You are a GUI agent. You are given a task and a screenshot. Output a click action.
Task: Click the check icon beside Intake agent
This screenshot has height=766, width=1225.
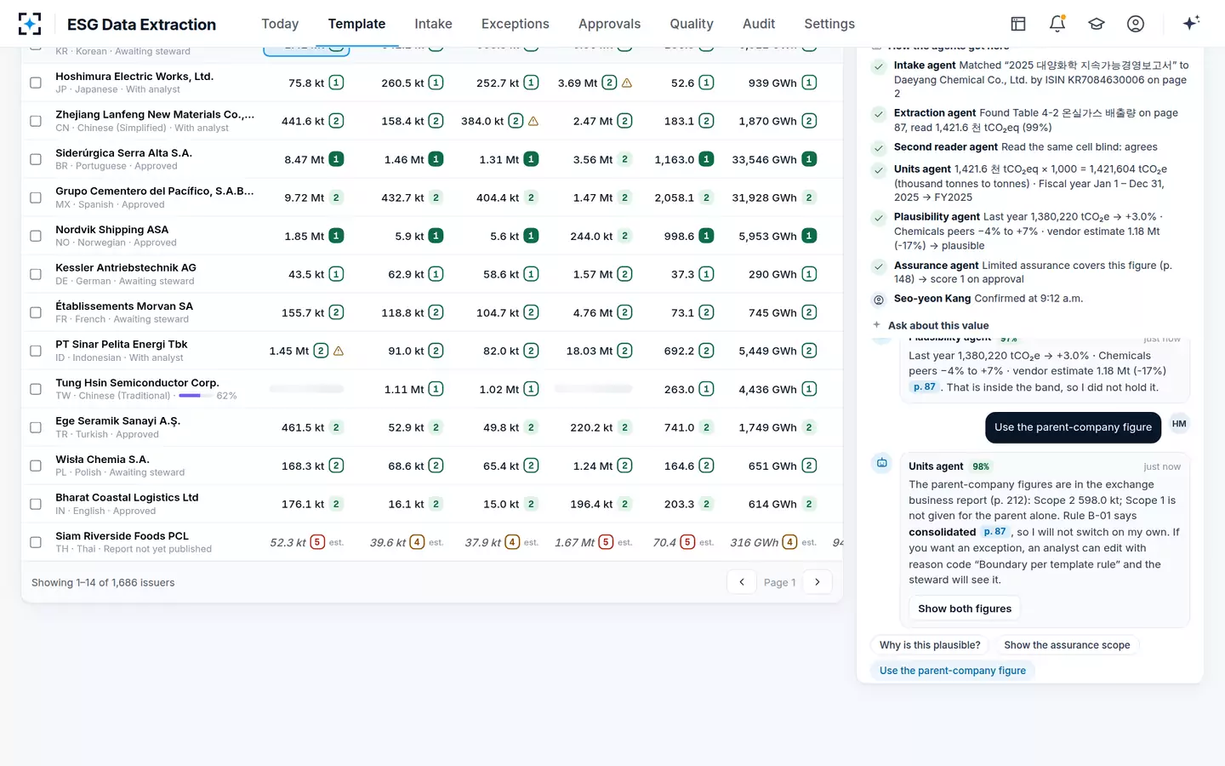pyautogui.click(x=879, y=66)
